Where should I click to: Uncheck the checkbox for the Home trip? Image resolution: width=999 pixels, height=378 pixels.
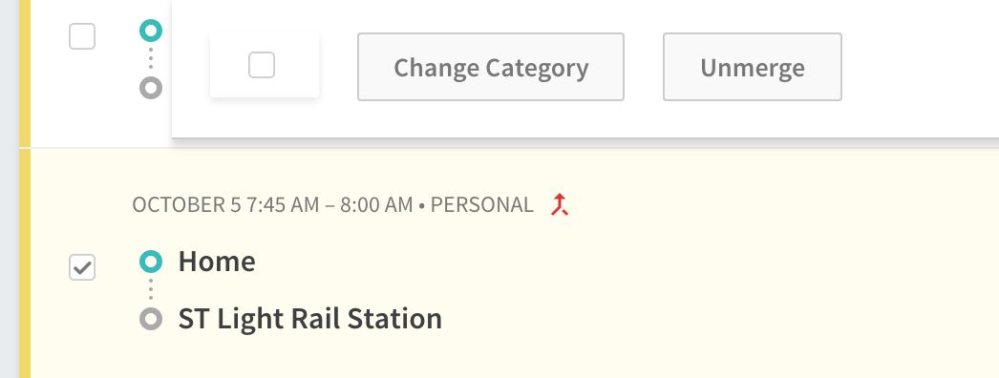pyautogui.click(x=82, y=267)
